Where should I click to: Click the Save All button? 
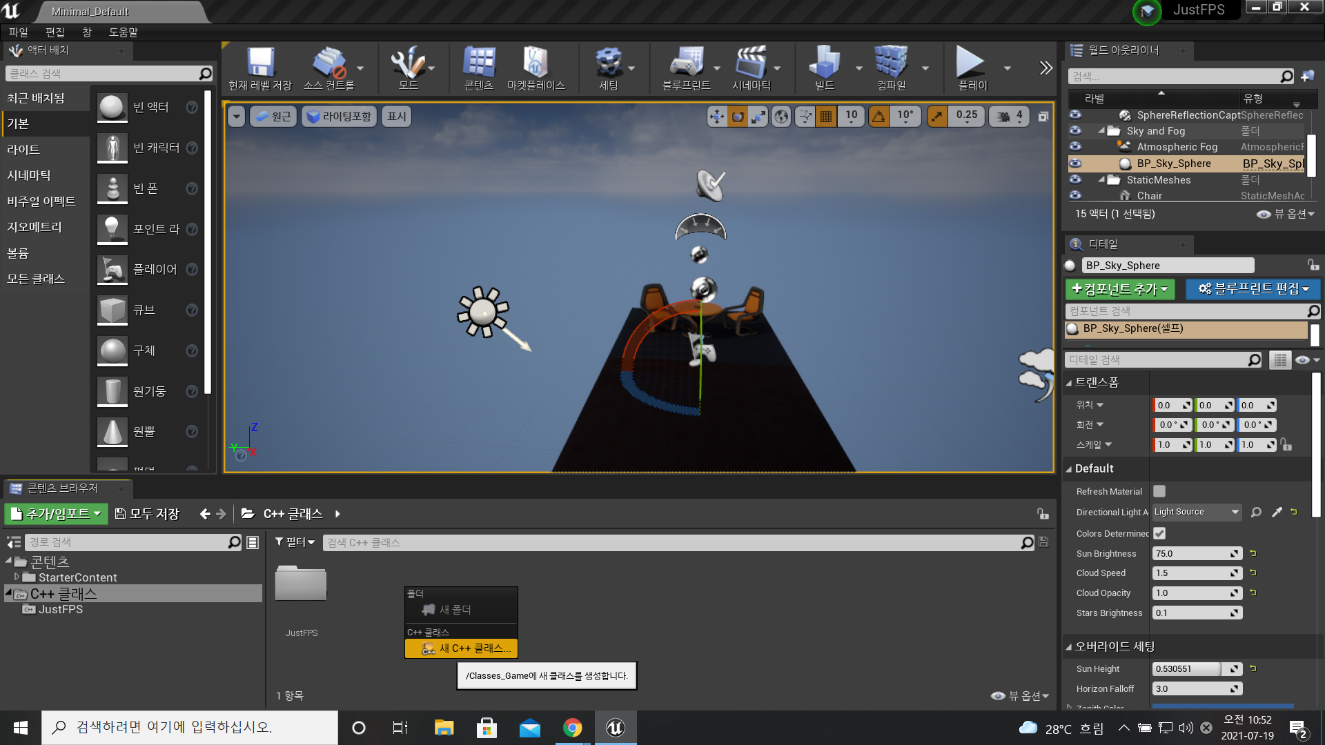tap(147, 514)
